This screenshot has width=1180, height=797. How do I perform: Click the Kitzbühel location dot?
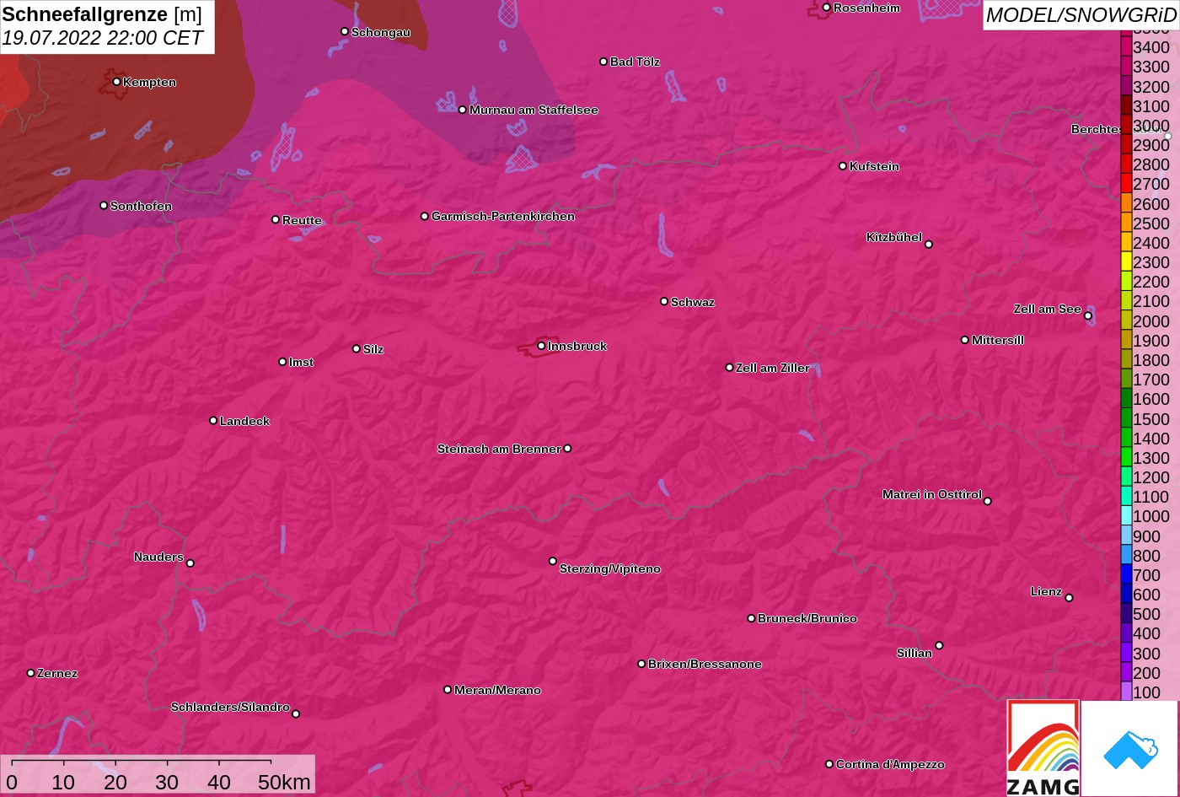[929, 245]
